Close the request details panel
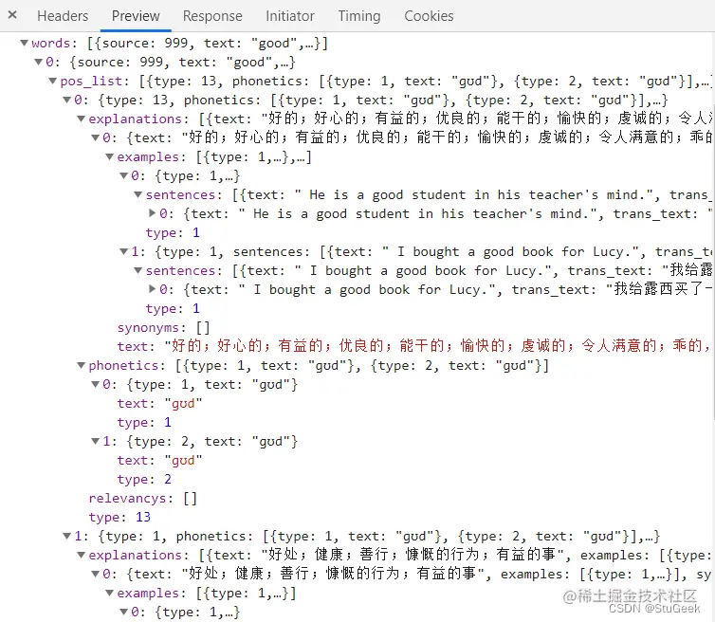Screen dimensions: 715x622 (12, 15)
